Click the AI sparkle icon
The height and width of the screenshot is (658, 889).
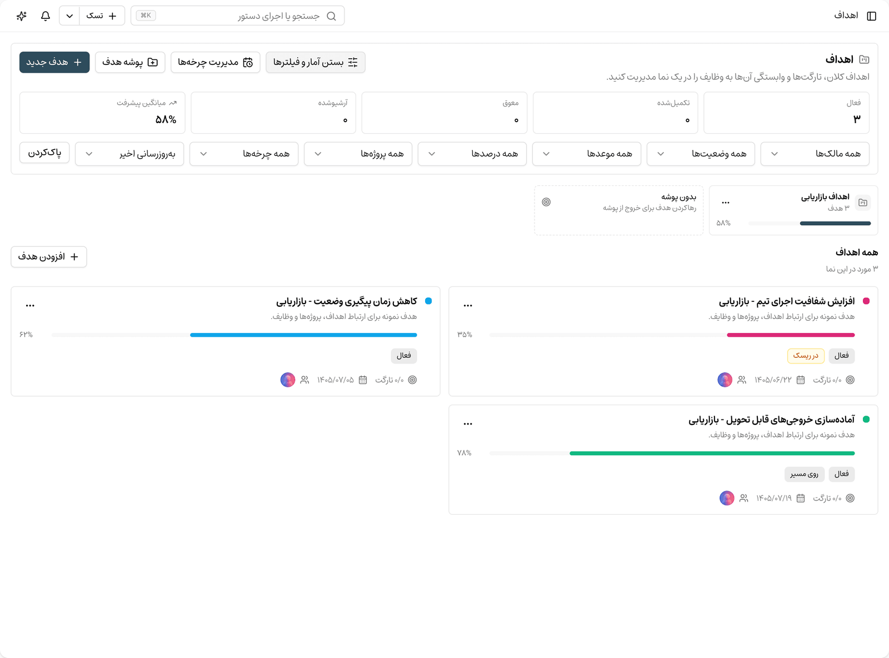tap(22, 16)
